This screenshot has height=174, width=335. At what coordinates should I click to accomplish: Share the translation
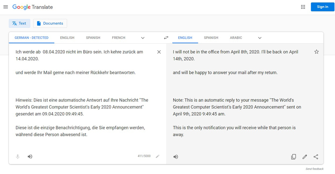click(316, 157)
